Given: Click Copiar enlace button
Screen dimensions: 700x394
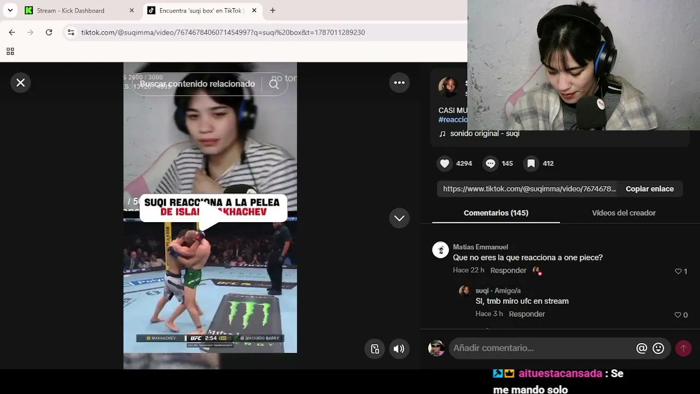Looking at the screenshot, I should 650,189.
